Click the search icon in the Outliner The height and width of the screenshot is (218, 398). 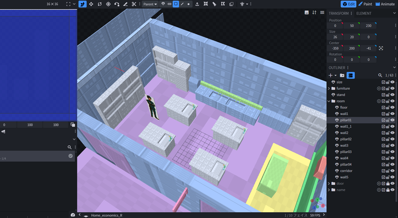(380, 75)
